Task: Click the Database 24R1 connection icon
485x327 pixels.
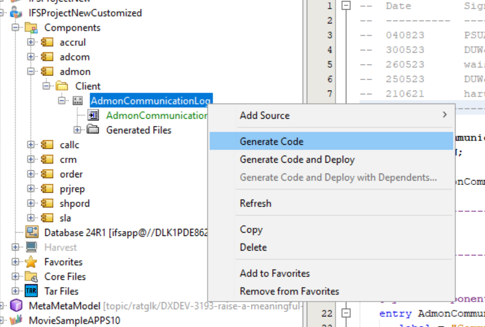Action: click(x=32, y=233)
